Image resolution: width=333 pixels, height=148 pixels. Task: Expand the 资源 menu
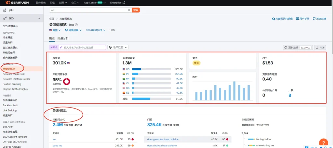pos(63,3)
